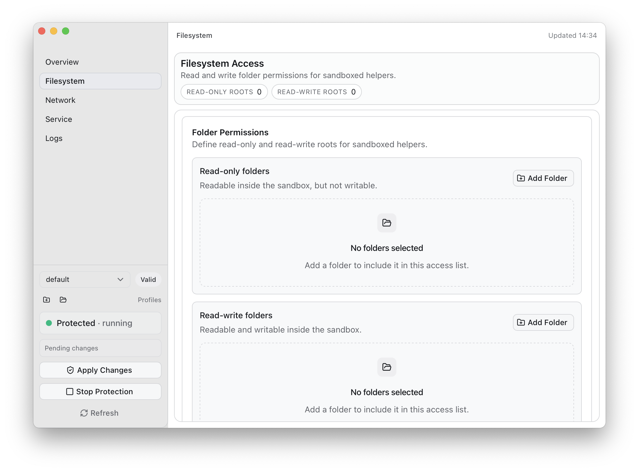
Task: Expand the READ-ONLY ROOTS badge
Action: pos(224,92)
